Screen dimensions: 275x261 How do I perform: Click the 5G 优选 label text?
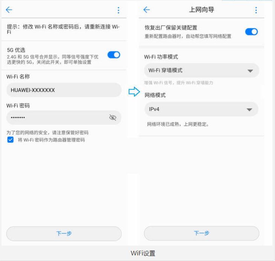tap(16, 50)
